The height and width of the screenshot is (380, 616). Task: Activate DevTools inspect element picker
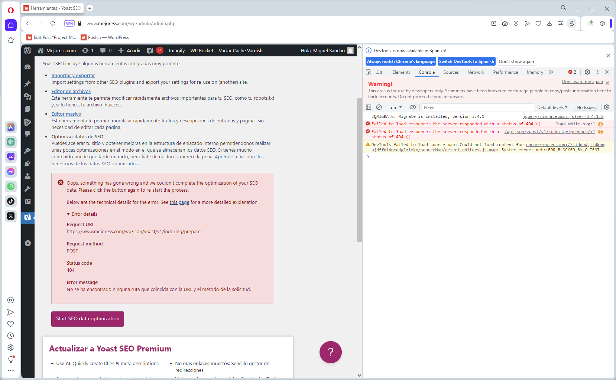pos(369,72)
